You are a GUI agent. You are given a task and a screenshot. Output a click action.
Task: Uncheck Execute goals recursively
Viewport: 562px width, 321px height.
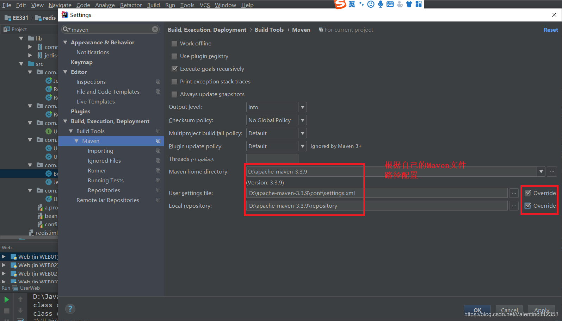pyautogui.click(x=174, y=69)
